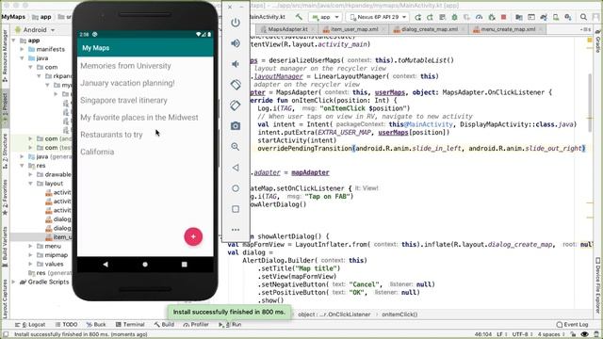Open the Logcat tool window
This screenshot has width=603, height=339.
[x=31, y=324]
